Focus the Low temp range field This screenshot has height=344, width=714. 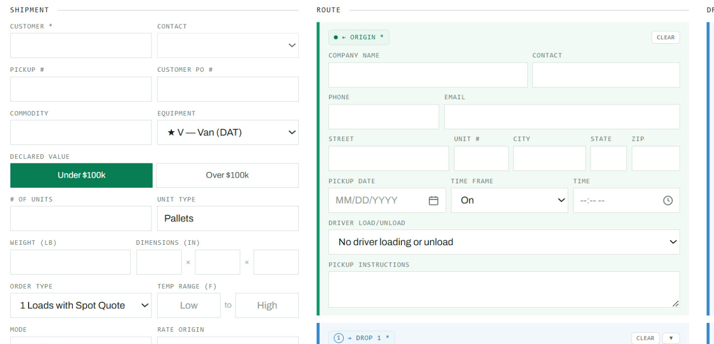tap(189, 305)
